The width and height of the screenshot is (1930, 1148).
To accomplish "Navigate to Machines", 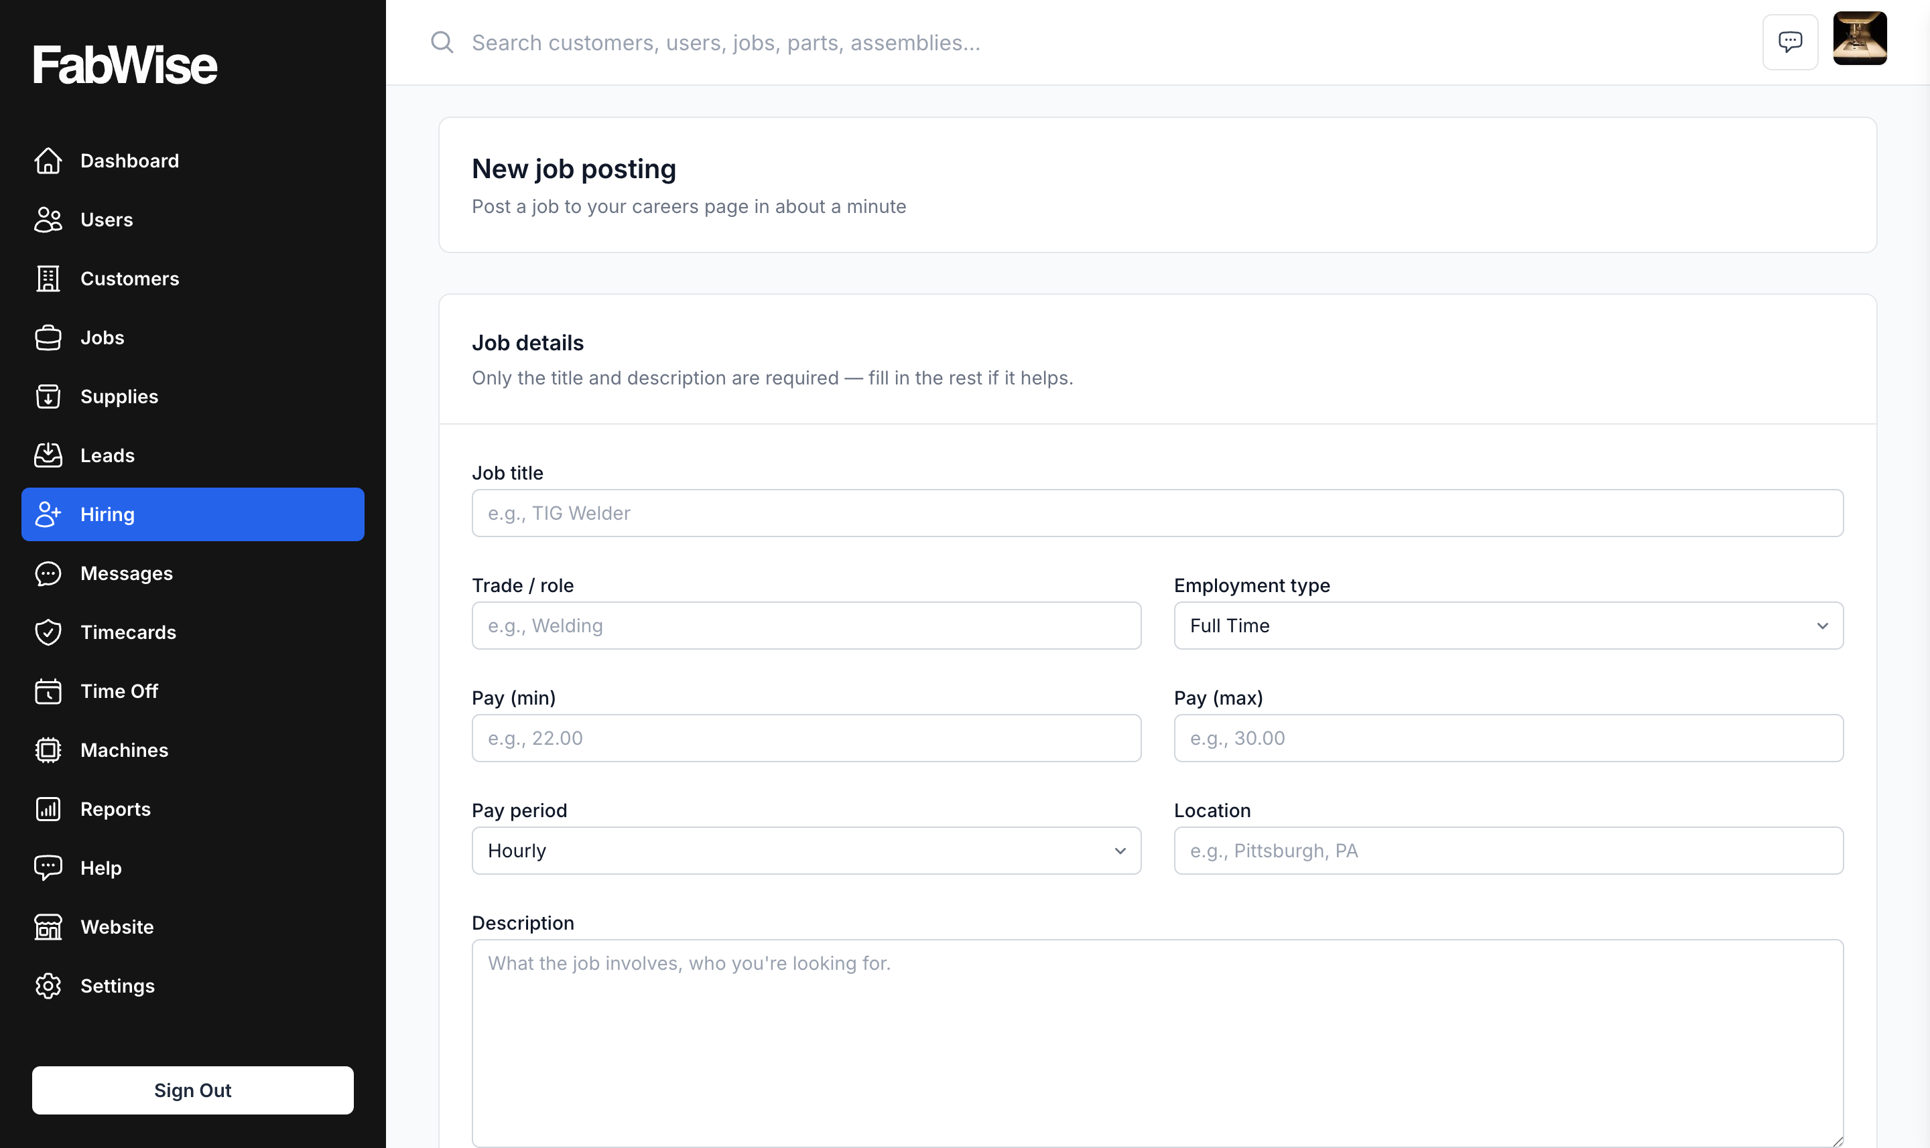I will [193, 750].
